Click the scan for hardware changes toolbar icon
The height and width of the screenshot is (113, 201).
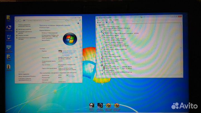(113, 22)
